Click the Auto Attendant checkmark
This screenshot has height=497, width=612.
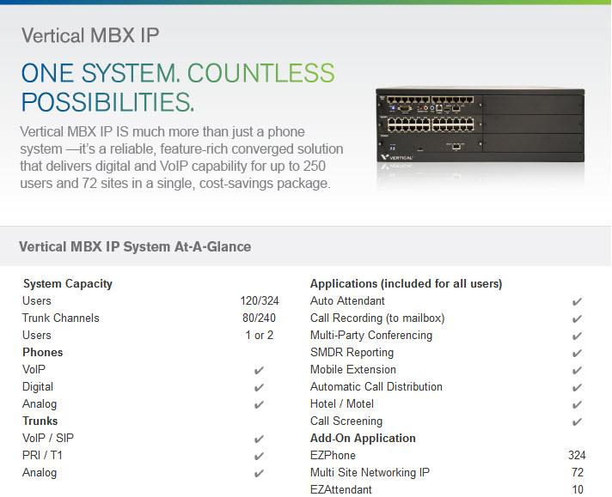coord(577,301)
